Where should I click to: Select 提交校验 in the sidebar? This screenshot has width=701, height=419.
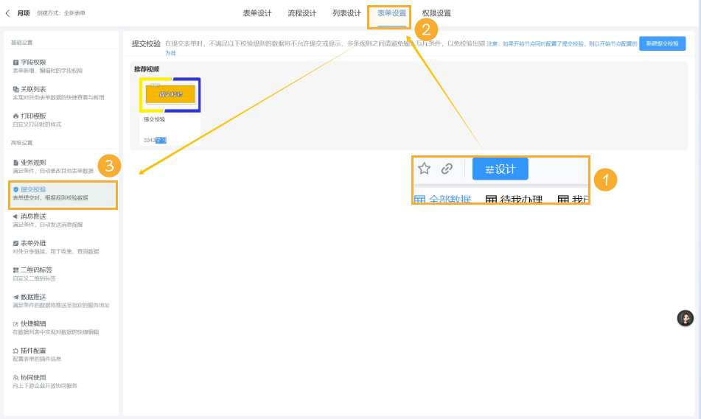[63, 194]
